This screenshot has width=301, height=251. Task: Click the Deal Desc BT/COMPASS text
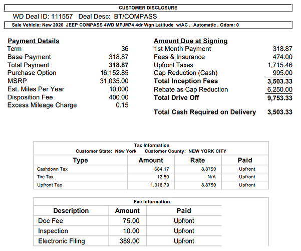(x=118, y=17)
